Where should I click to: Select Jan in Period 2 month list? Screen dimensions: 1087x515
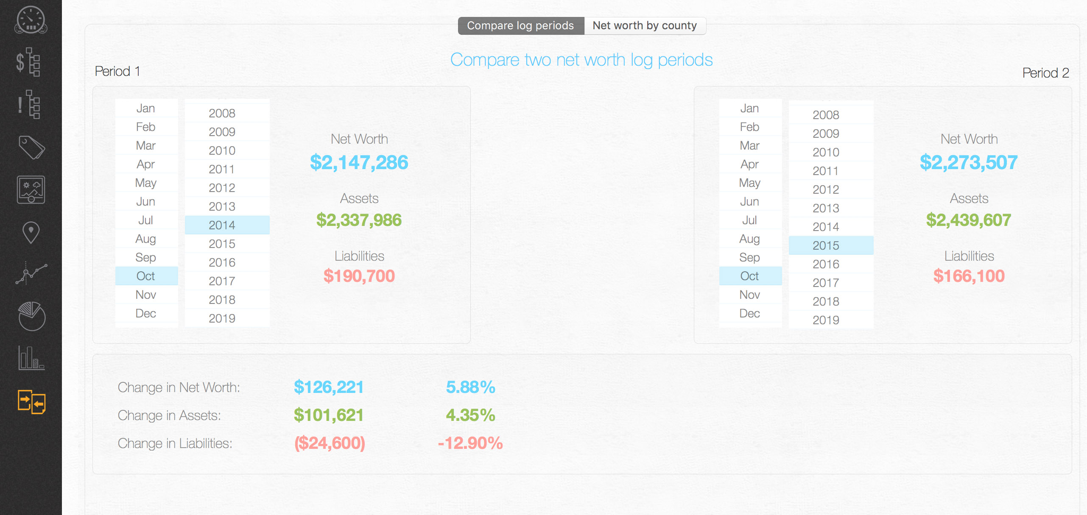tap(750, 108)
